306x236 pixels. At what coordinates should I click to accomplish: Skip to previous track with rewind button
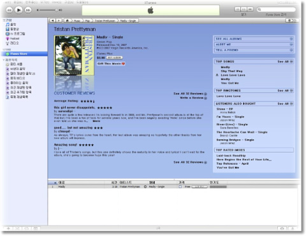[x=9, y=10]
